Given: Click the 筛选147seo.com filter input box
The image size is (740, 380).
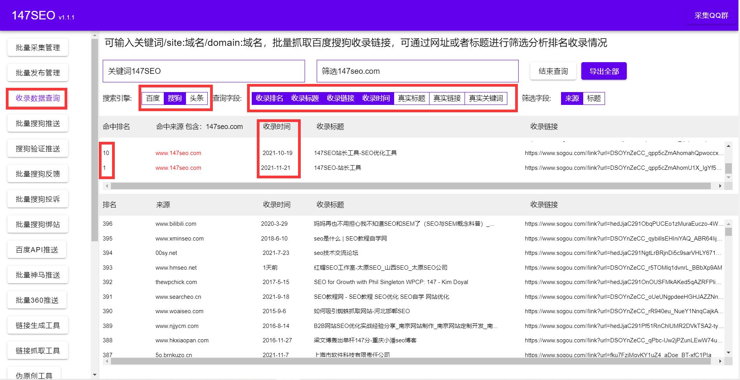Looking at the screenshot, I should (x=417, y=71).
